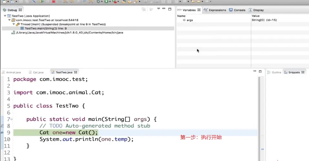
Task: Click the value String[0] (id=15)
Action: point(264,20)
